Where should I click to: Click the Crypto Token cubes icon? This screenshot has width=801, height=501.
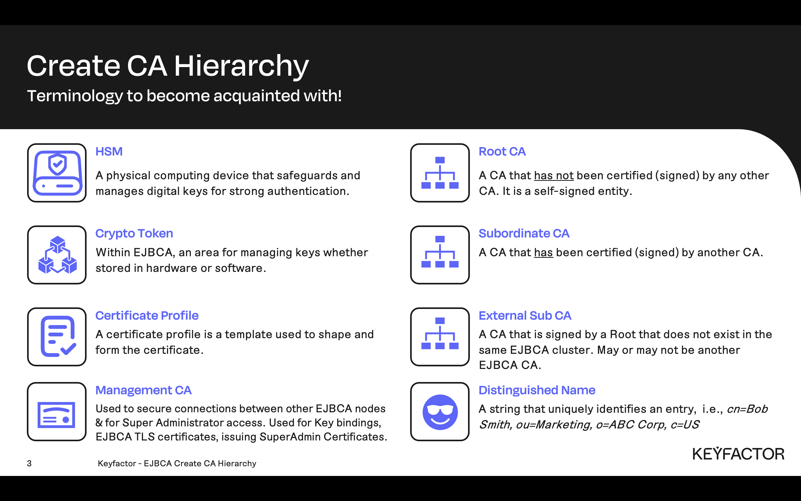[57, 255]
